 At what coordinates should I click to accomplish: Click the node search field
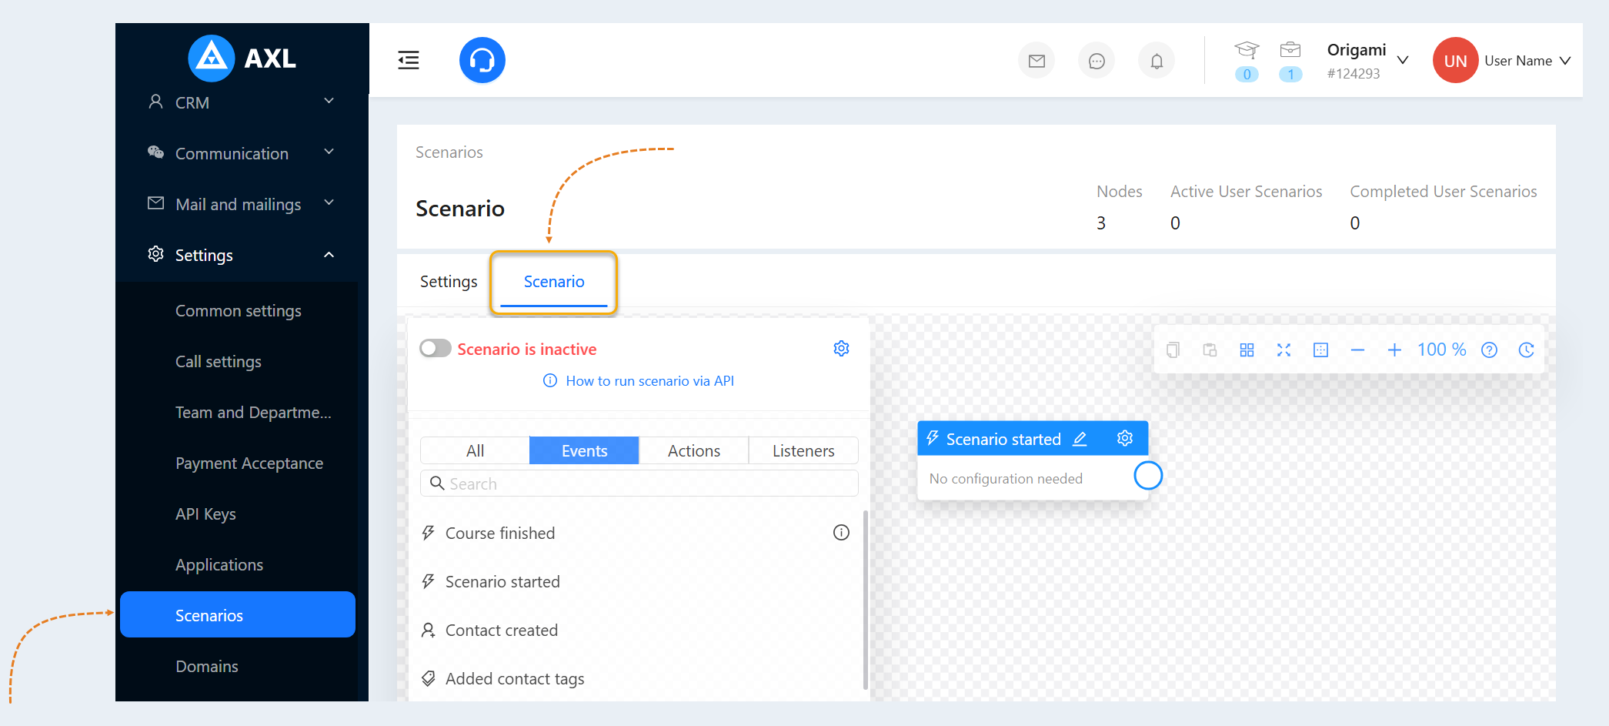point(639,483)
